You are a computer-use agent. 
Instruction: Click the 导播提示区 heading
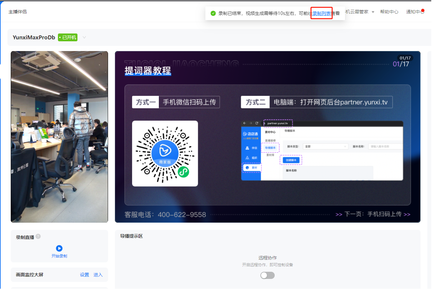coord(131,236)
